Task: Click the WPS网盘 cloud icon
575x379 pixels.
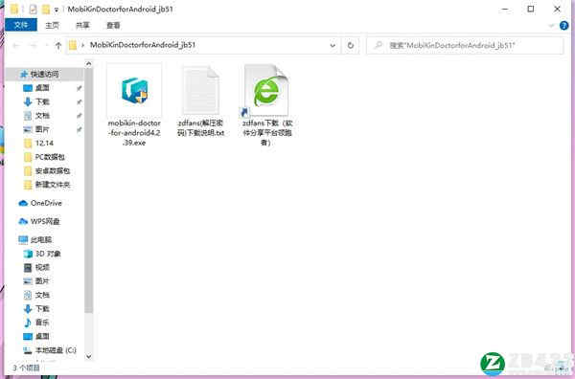Action: (23, 221)
